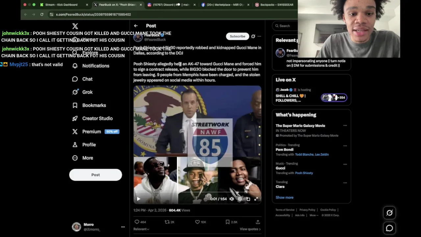Click Show more under What's happening
Viewport: 421px width, 237px height.
285,197
